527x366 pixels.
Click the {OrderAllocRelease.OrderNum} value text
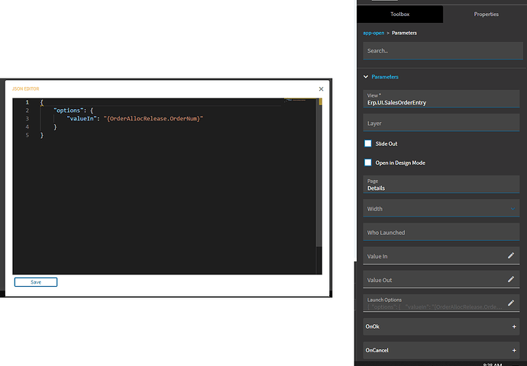click(154, 119)
